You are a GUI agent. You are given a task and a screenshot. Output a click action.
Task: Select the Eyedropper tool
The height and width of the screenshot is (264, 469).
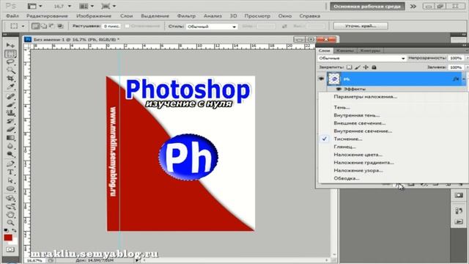10,87
